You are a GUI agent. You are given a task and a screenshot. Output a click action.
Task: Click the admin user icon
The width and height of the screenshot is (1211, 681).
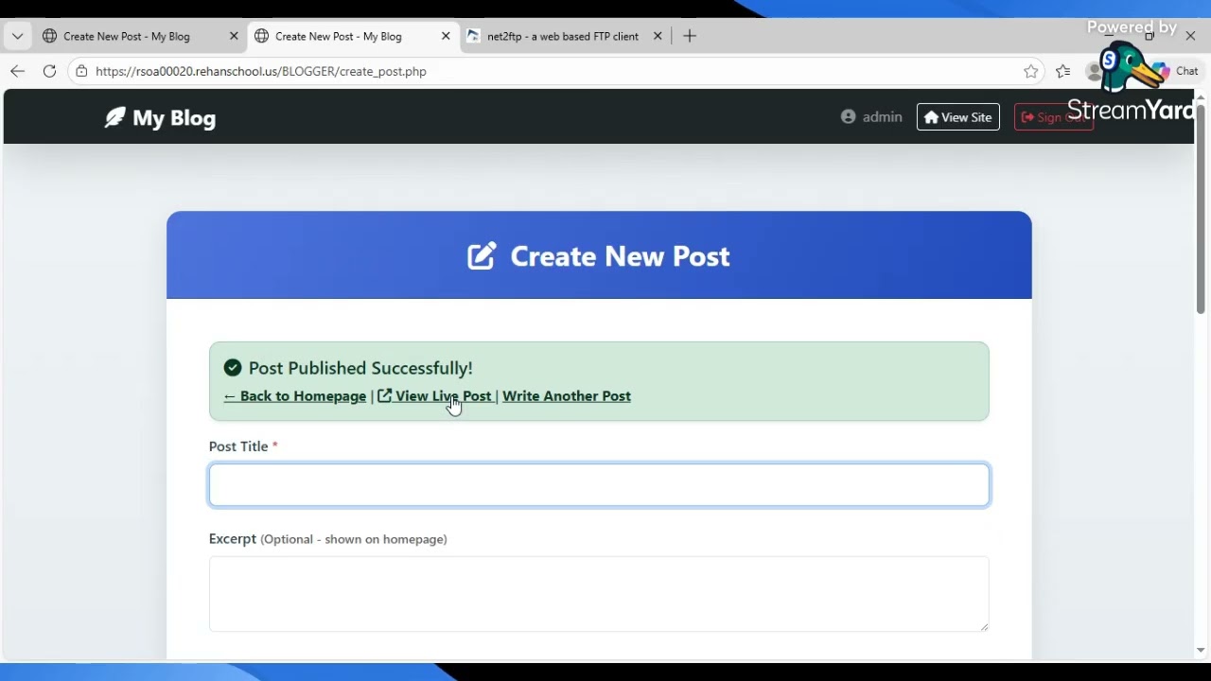pos(848,116)
